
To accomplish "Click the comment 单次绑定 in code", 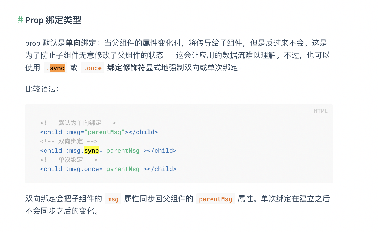I will click(x=69, y=160).
